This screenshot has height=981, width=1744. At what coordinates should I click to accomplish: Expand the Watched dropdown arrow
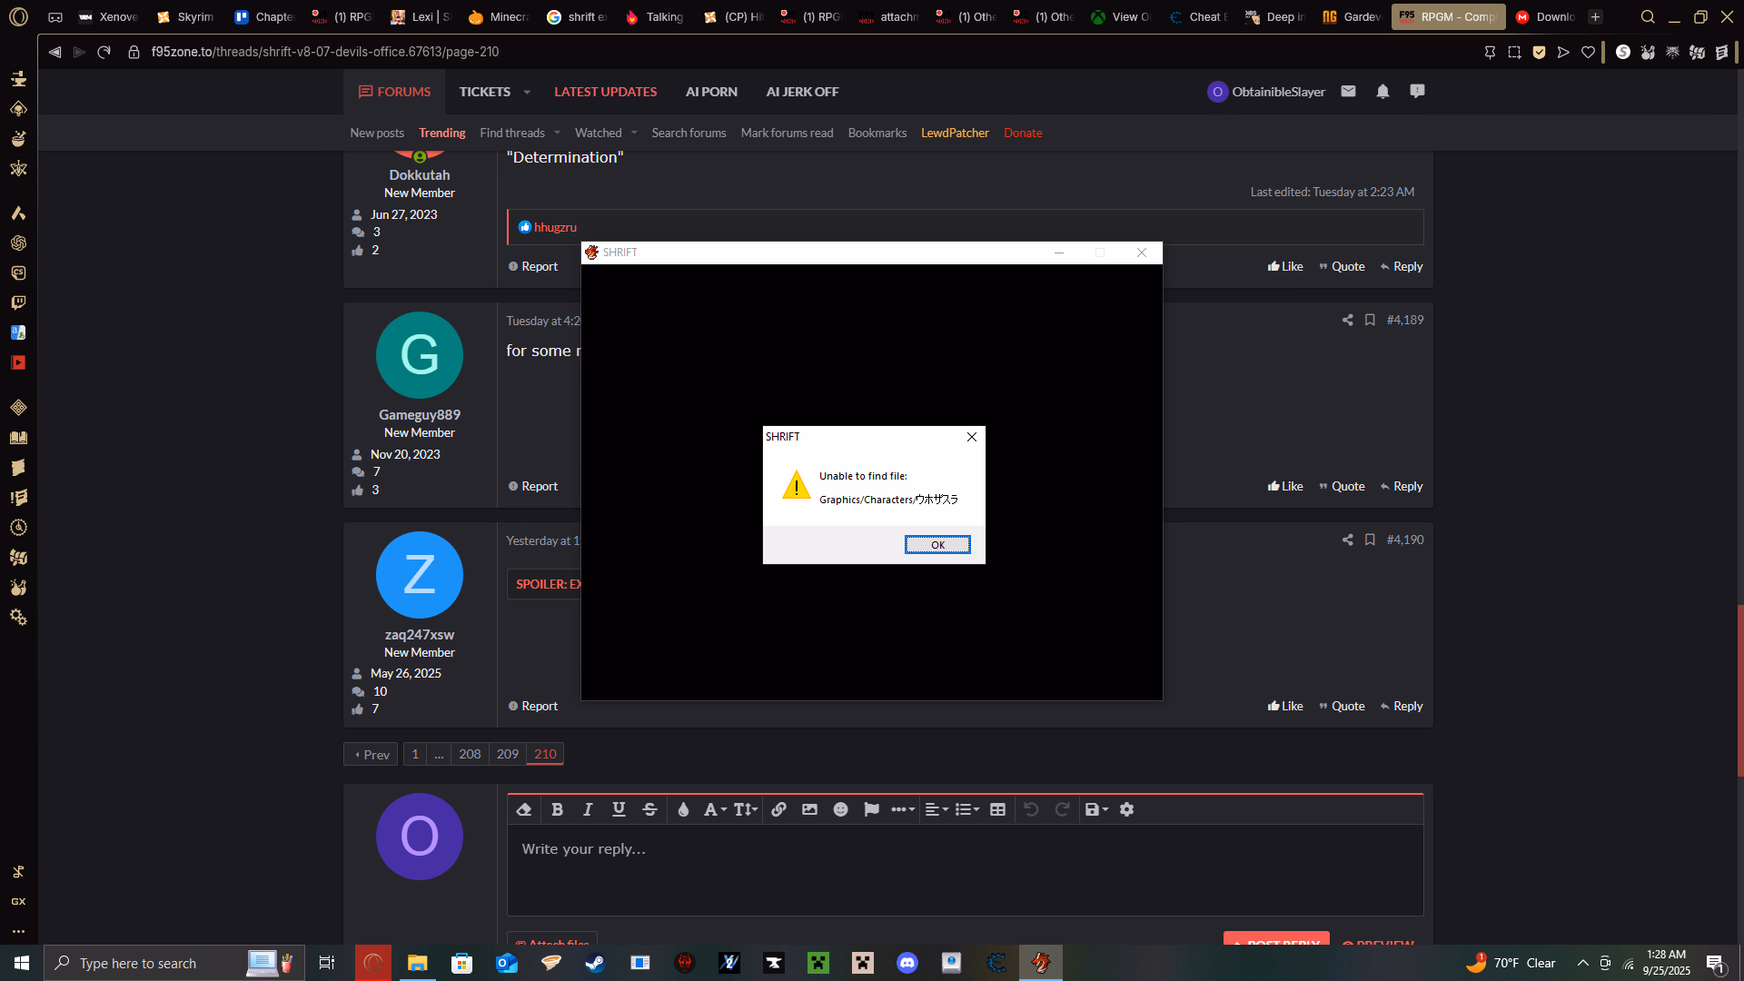click(634, 133)
